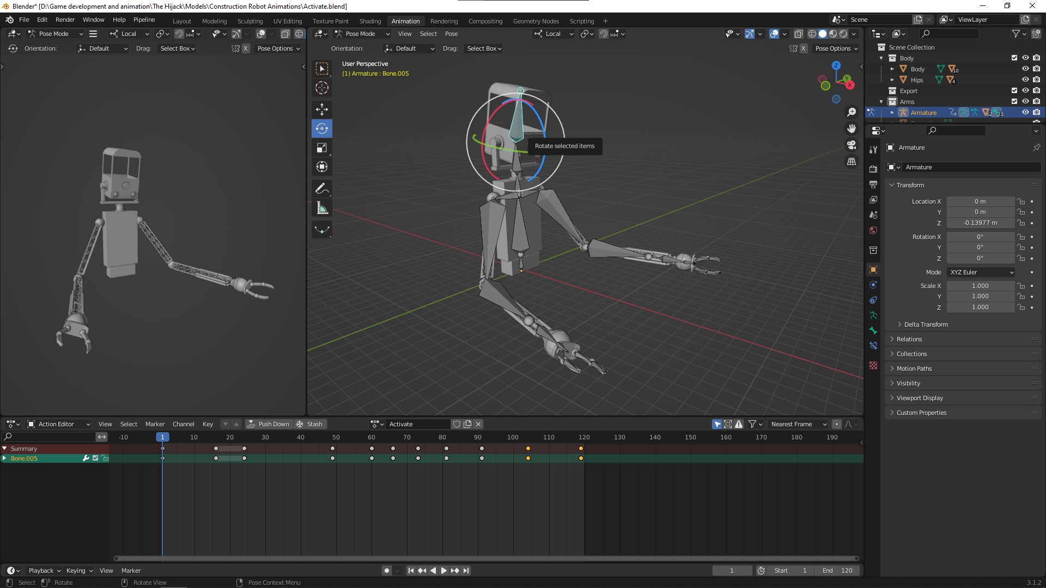The image size is (1046, 588).
Task: Click the play animation button
Action: coord(443,571)
